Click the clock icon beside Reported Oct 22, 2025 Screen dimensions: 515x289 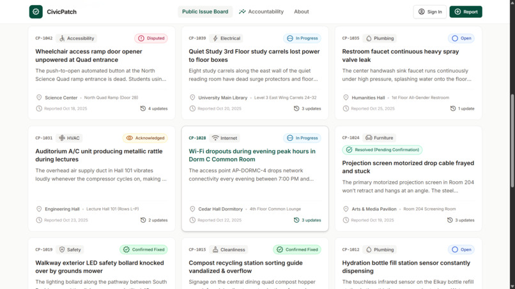coord(192,220)
